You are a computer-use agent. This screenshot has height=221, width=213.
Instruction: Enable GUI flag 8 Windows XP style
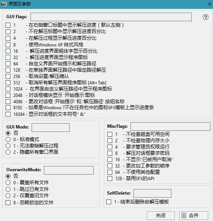8,45
